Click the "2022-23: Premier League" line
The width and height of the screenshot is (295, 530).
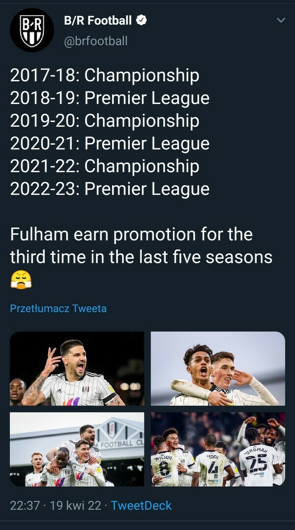[110, 189]
